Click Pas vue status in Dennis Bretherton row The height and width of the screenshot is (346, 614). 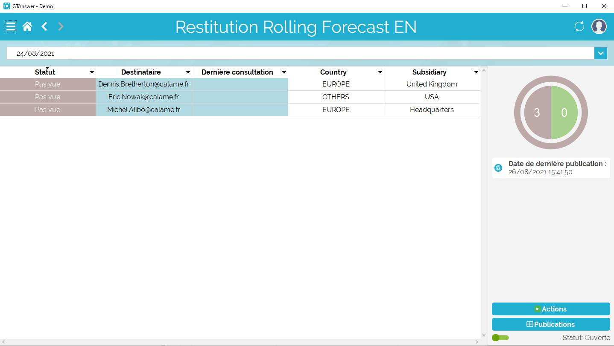tap(48, 84)
